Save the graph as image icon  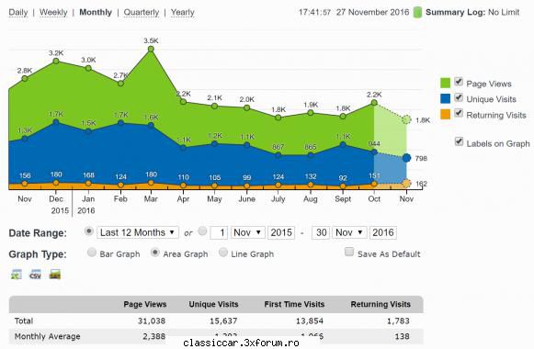[x=55, y=274]
